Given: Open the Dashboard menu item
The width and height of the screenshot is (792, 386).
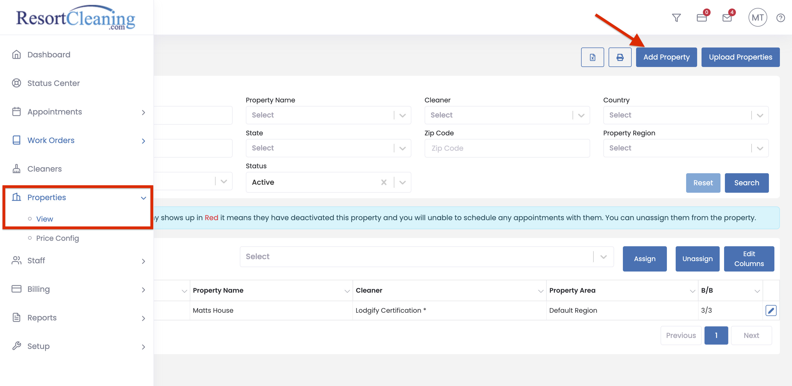Looking at the screenshot, I should click(x=49, y=55).
